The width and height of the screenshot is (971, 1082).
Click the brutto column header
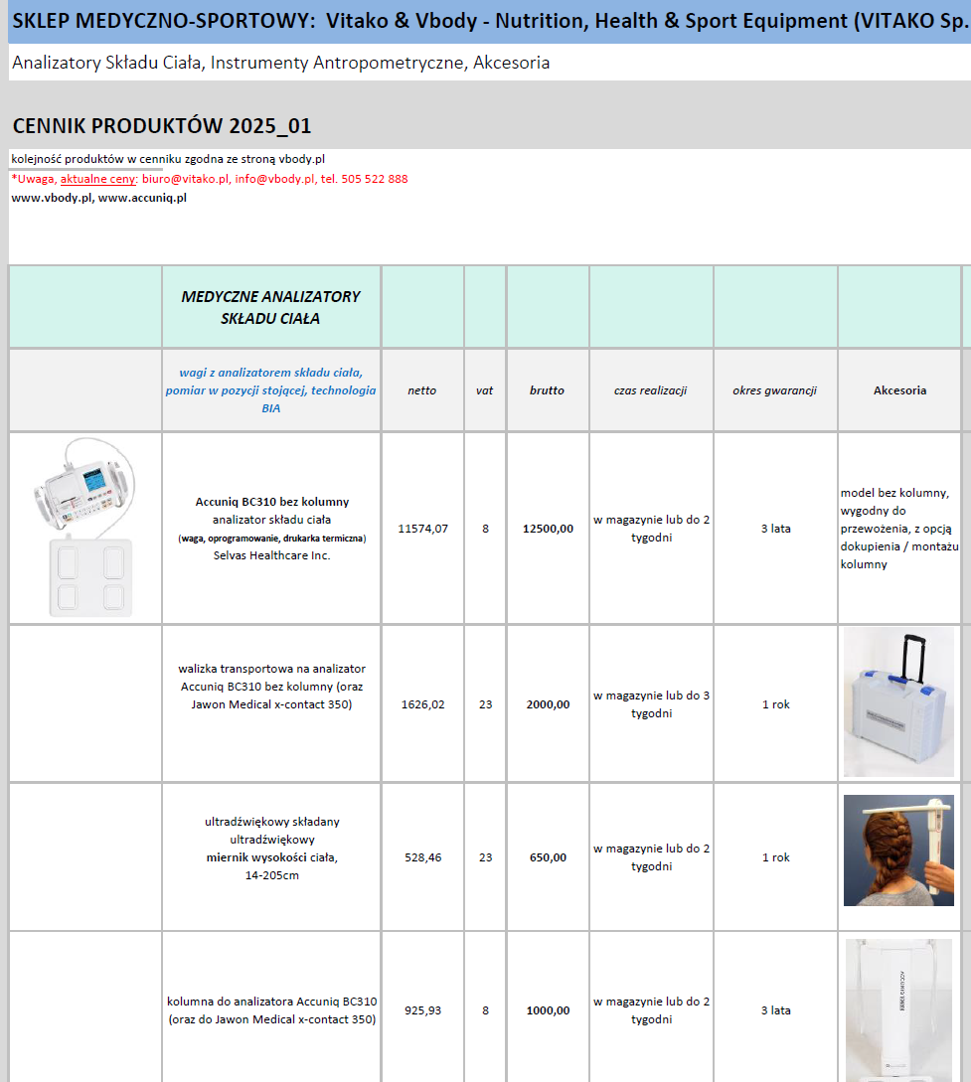547,389
